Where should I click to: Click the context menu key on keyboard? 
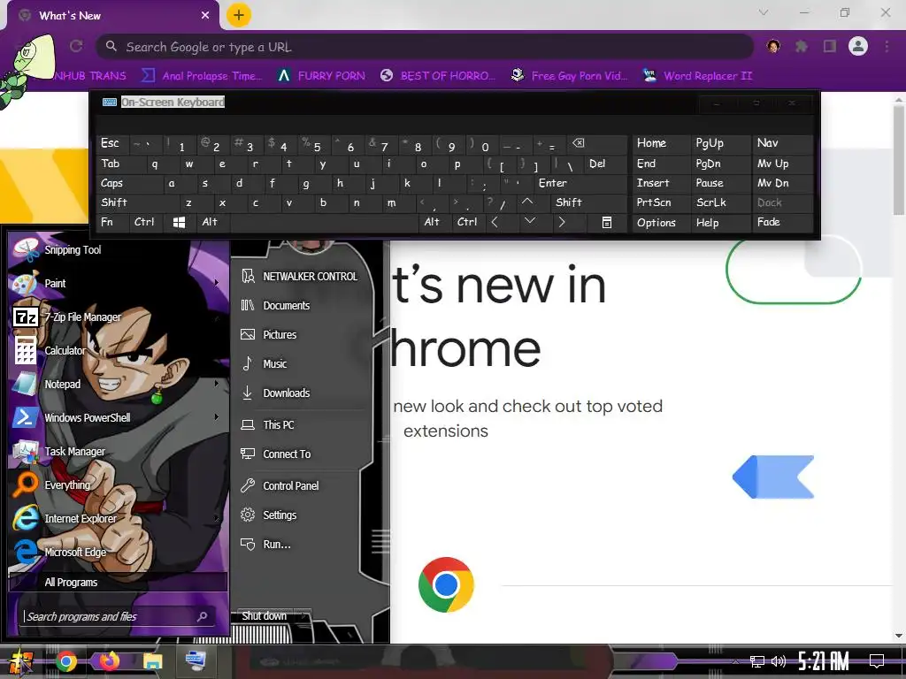pyautogui.click(x=607, y=222)
